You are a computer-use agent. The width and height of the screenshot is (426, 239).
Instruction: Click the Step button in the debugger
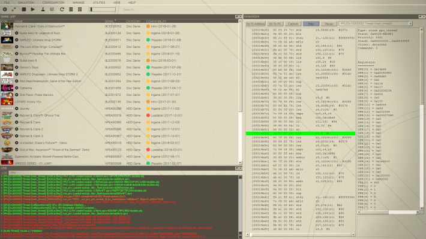click(x=311, y=24)
